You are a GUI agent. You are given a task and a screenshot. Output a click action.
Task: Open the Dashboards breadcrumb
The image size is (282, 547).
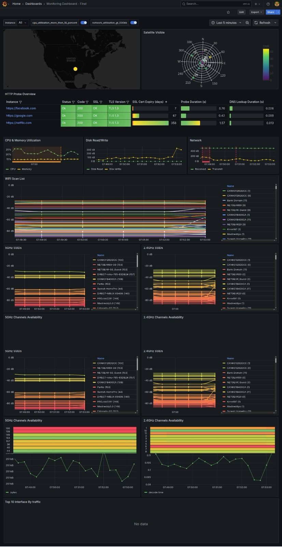click(33, 4)
